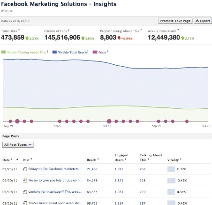Click the Weekly Total Reach stat help icon
Viewport: 212px width, 205px height.
pos(178,30)
